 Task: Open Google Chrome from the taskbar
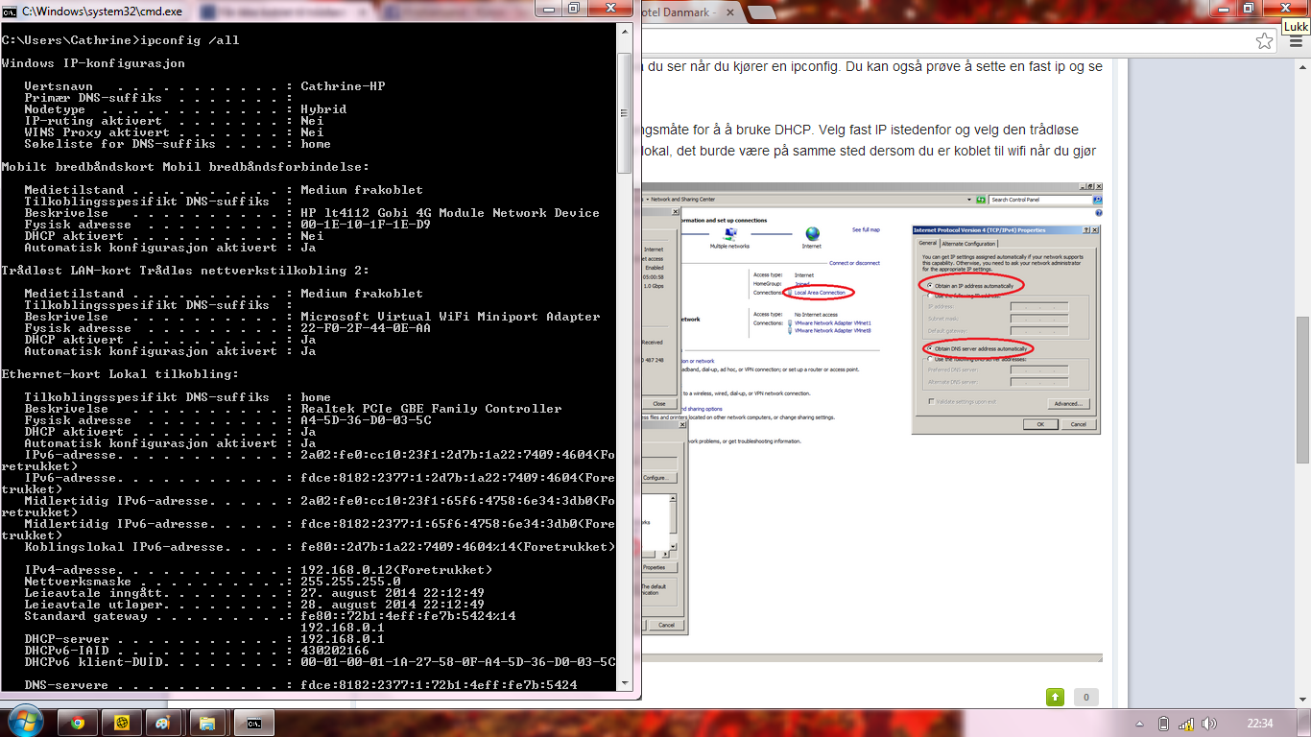point(78,723)
